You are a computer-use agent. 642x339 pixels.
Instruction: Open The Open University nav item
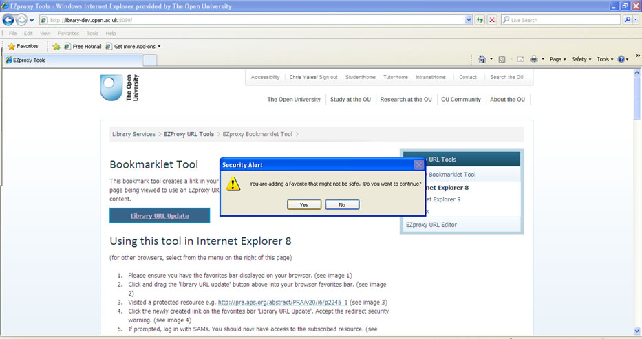pos(294,100)
